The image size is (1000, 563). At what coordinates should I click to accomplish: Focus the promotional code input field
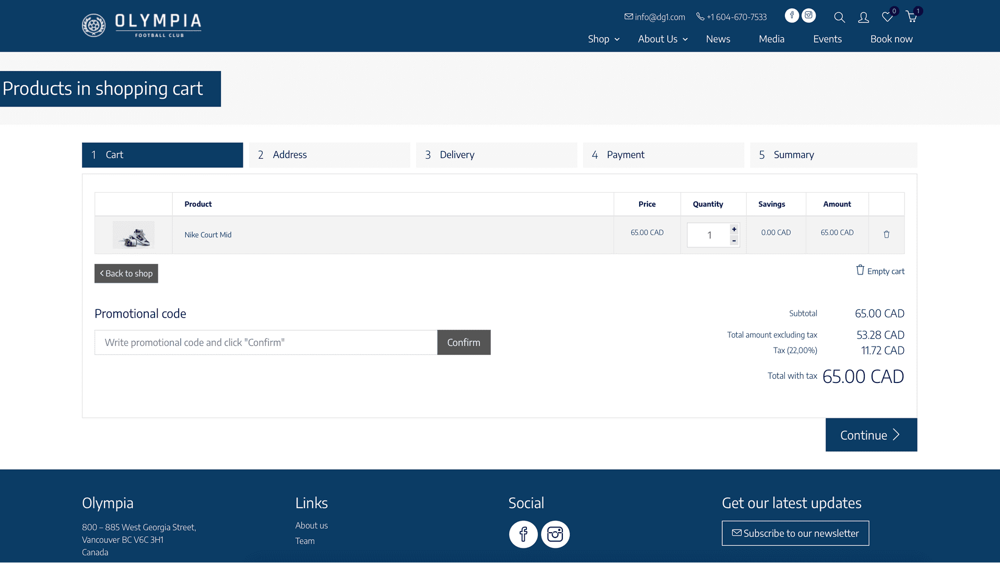tap(266, 342)
